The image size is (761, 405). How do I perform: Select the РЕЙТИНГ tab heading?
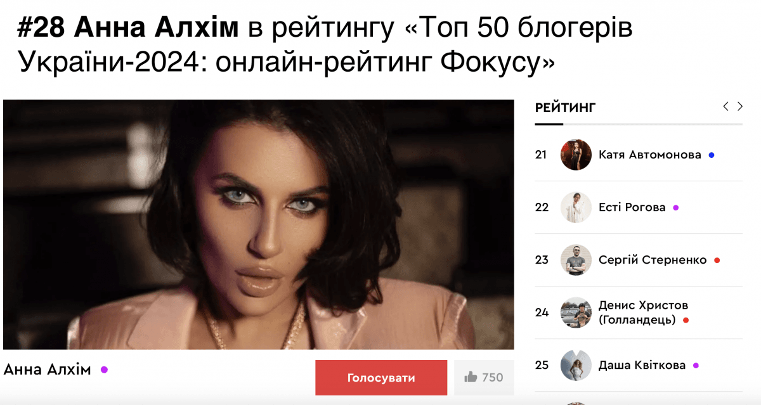pos(565,107)
